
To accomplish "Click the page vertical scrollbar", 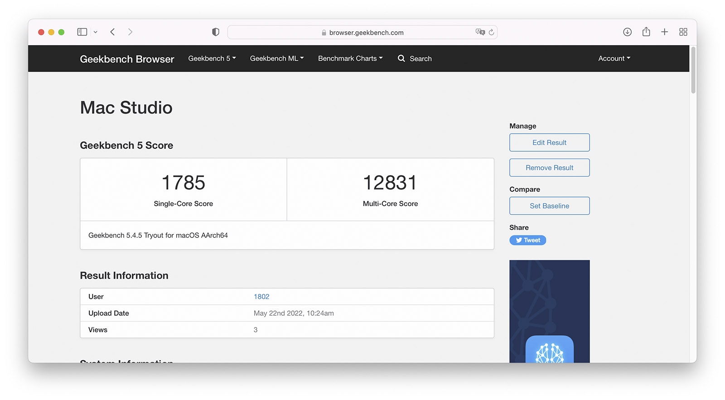I will 693,69.
